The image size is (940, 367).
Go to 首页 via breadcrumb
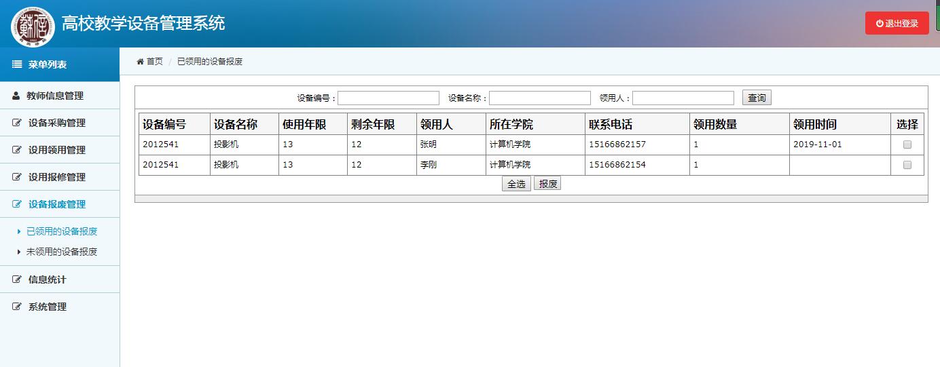point(155,62)
